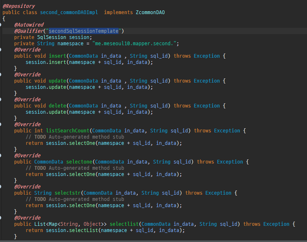307x242 pixels.
Task: Click the selectlist method name
Action: click(124, 224)
